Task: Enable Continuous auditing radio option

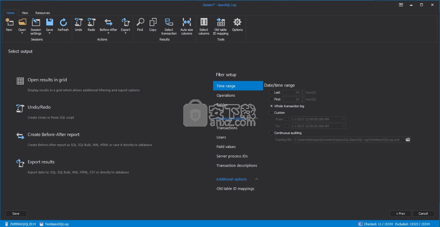Action: coord(271,133)
